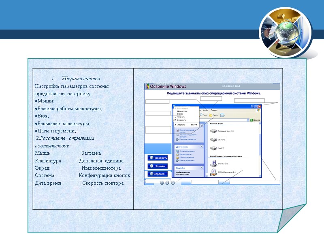Click the Общие документы folder icon
Image resolution: width=324 pixels, height=243 pixels.
[177, 158]
